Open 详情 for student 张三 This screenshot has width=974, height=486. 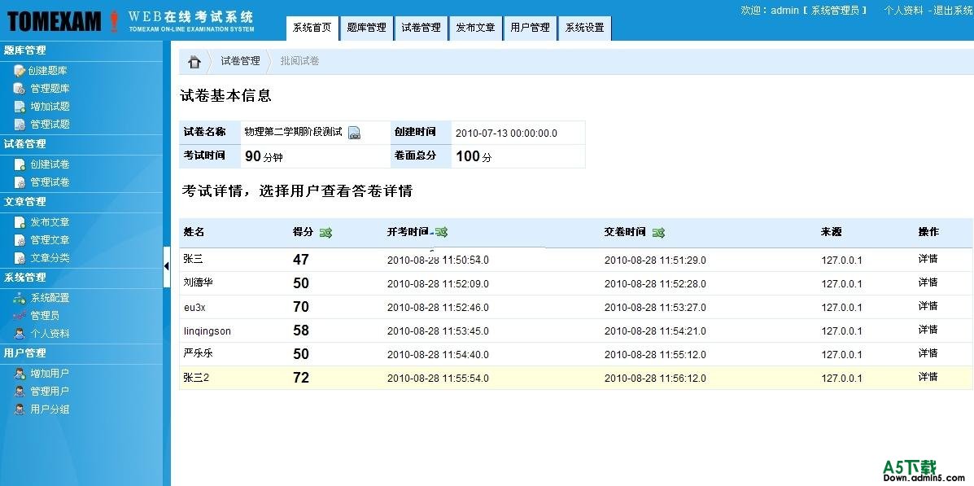pyautogui.click(x=928, y=258)
